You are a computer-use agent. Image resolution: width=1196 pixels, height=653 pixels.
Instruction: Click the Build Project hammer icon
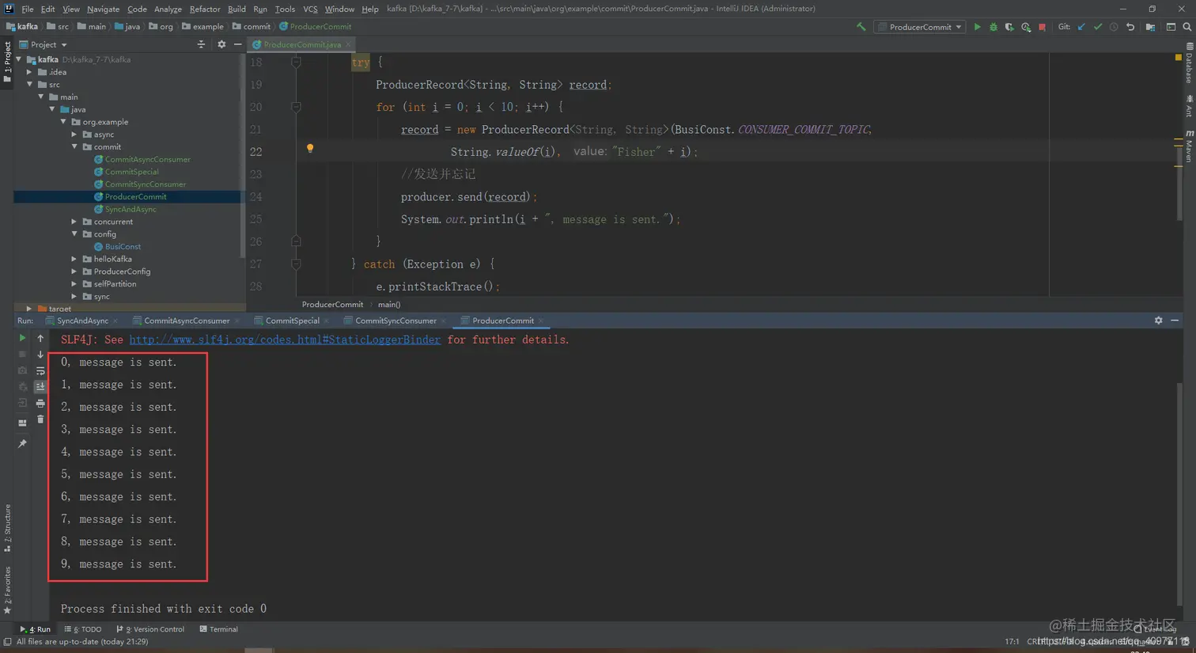coord(861,27)
